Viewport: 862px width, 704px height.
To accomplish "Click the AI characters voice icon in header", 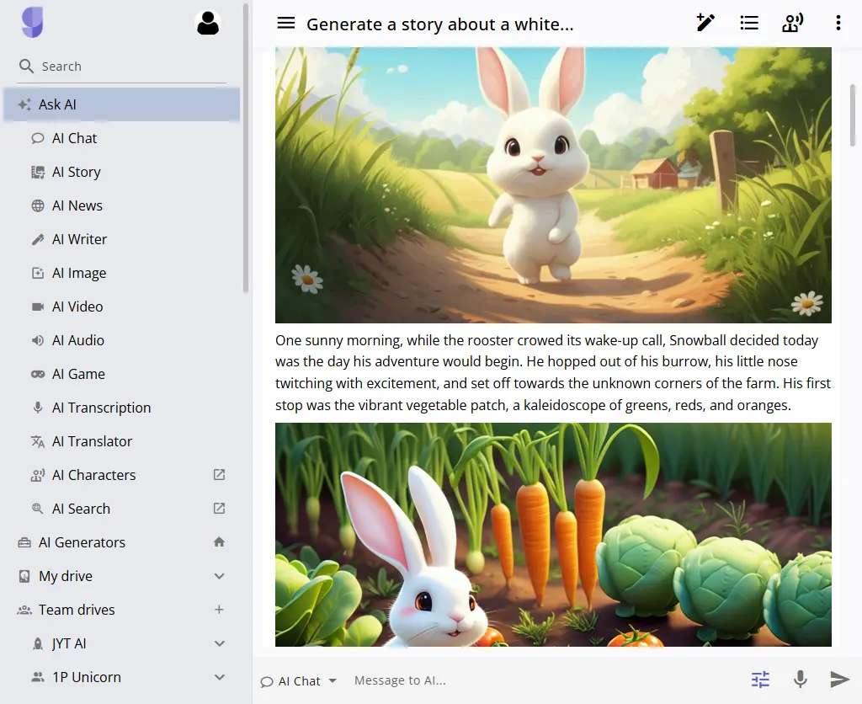I will (x=793, y=23).
